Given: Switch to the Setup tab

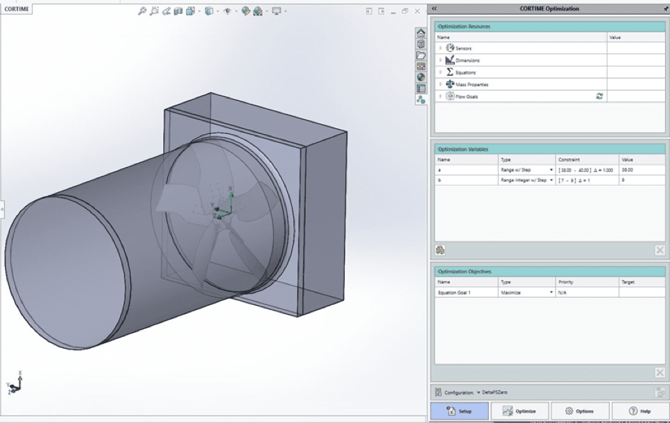Looking at the screenshot, I should click(x=459, y=411).
